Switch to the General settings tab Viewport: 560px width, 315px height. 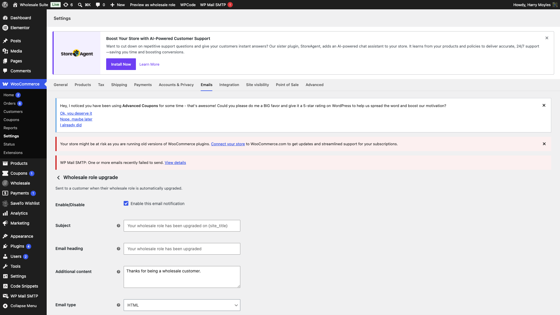pos(61,85)
